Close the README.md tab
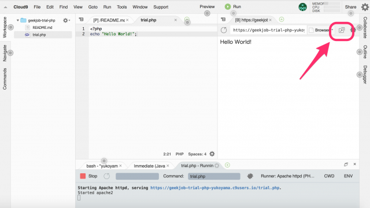Viewport: 370px width, 208px height. click(127, 20)
